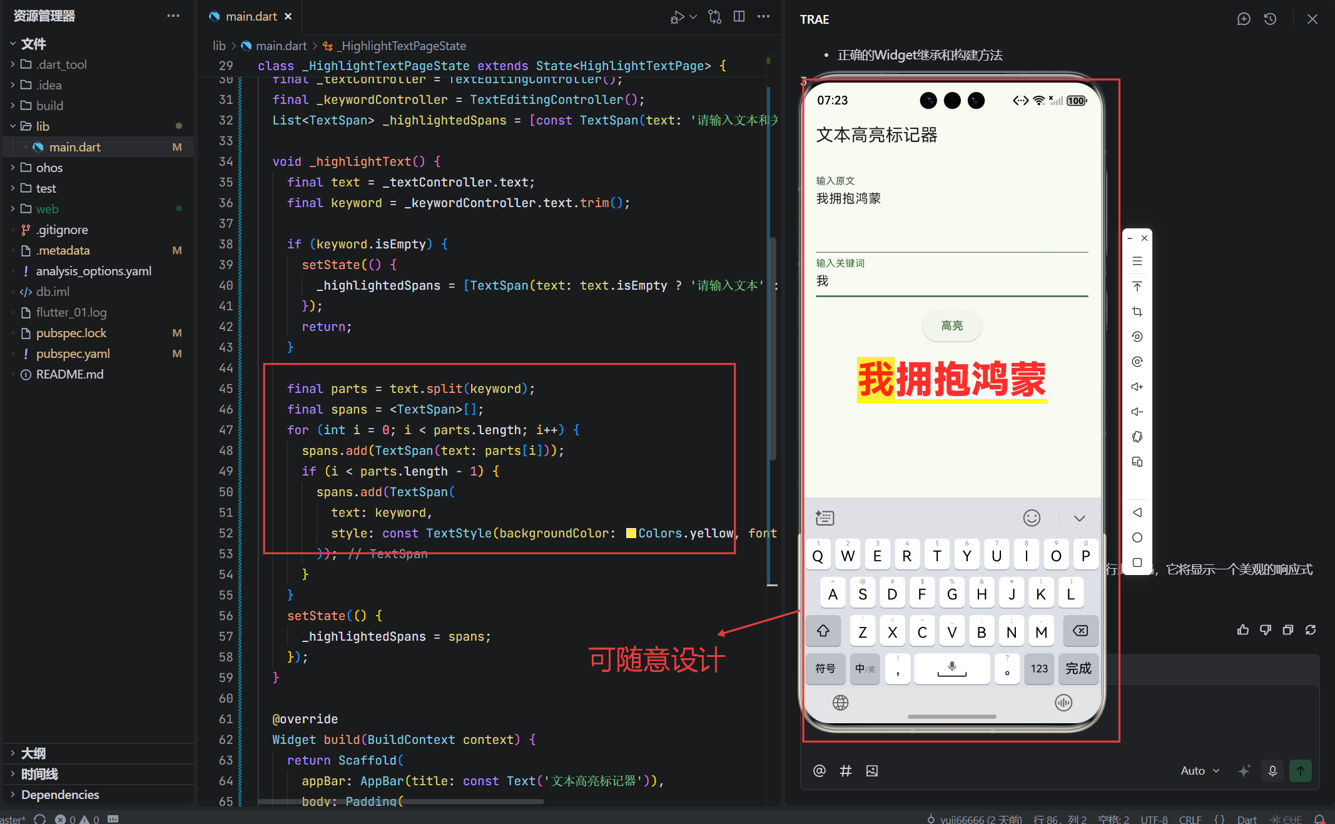Switch keyboard to 123 numeric mode
Image resolution: width=1335 pixels, height=824 pixels.
(x=1039, y=669)
